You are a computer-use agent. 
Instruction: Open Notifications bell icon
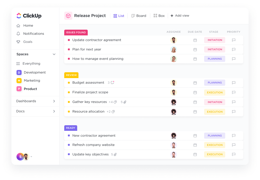point(18,34)
